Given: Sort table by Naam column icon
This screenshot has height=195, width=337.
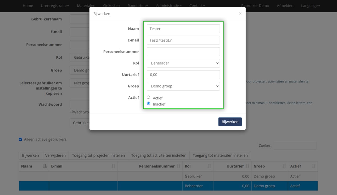Looking at the screenshot, I should coord(45,166).
